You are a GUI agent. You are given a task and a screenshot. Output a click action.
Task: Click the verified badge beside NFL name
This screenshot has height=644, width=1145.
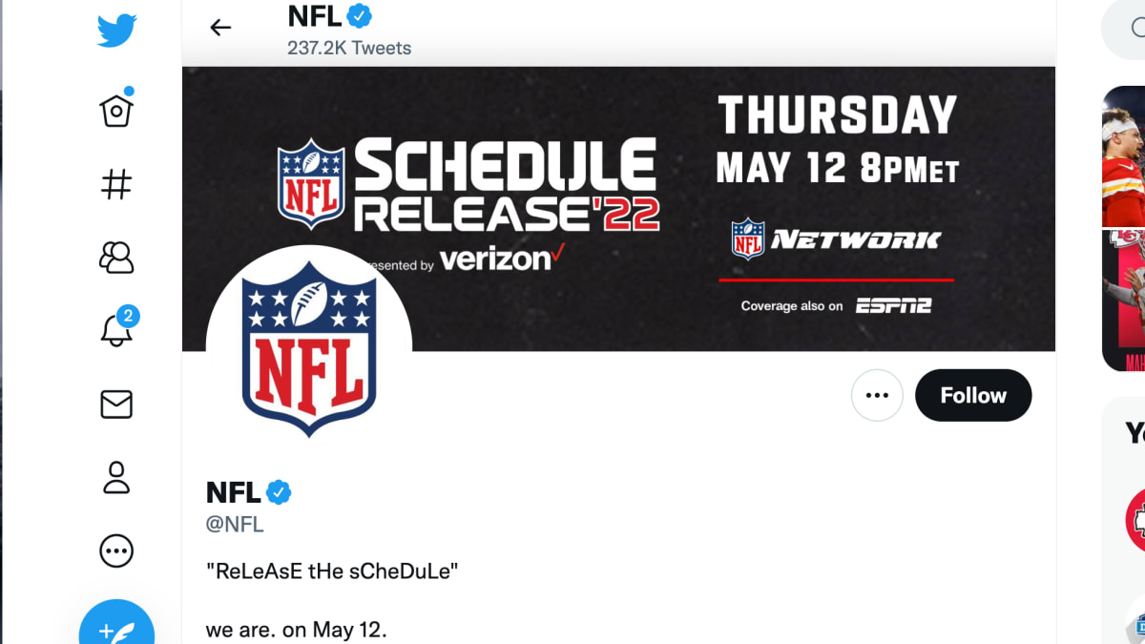tap(279, 492)
